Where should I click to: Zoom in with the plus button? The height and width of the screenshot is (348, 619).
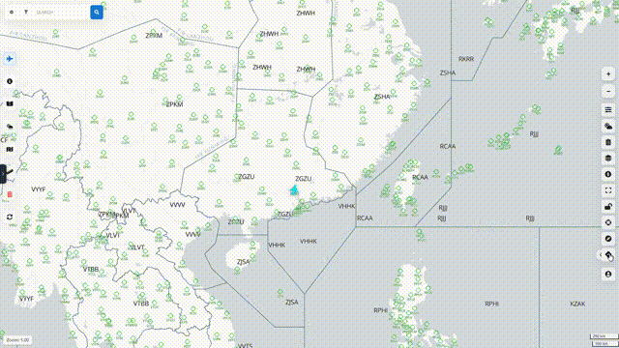(608, 73)
